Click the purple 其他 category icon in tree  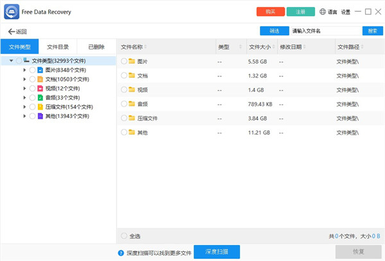click(40, 116)
